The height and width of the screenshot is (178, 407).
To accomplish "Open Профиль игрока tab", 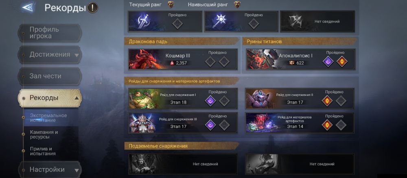I will point(50,33).
